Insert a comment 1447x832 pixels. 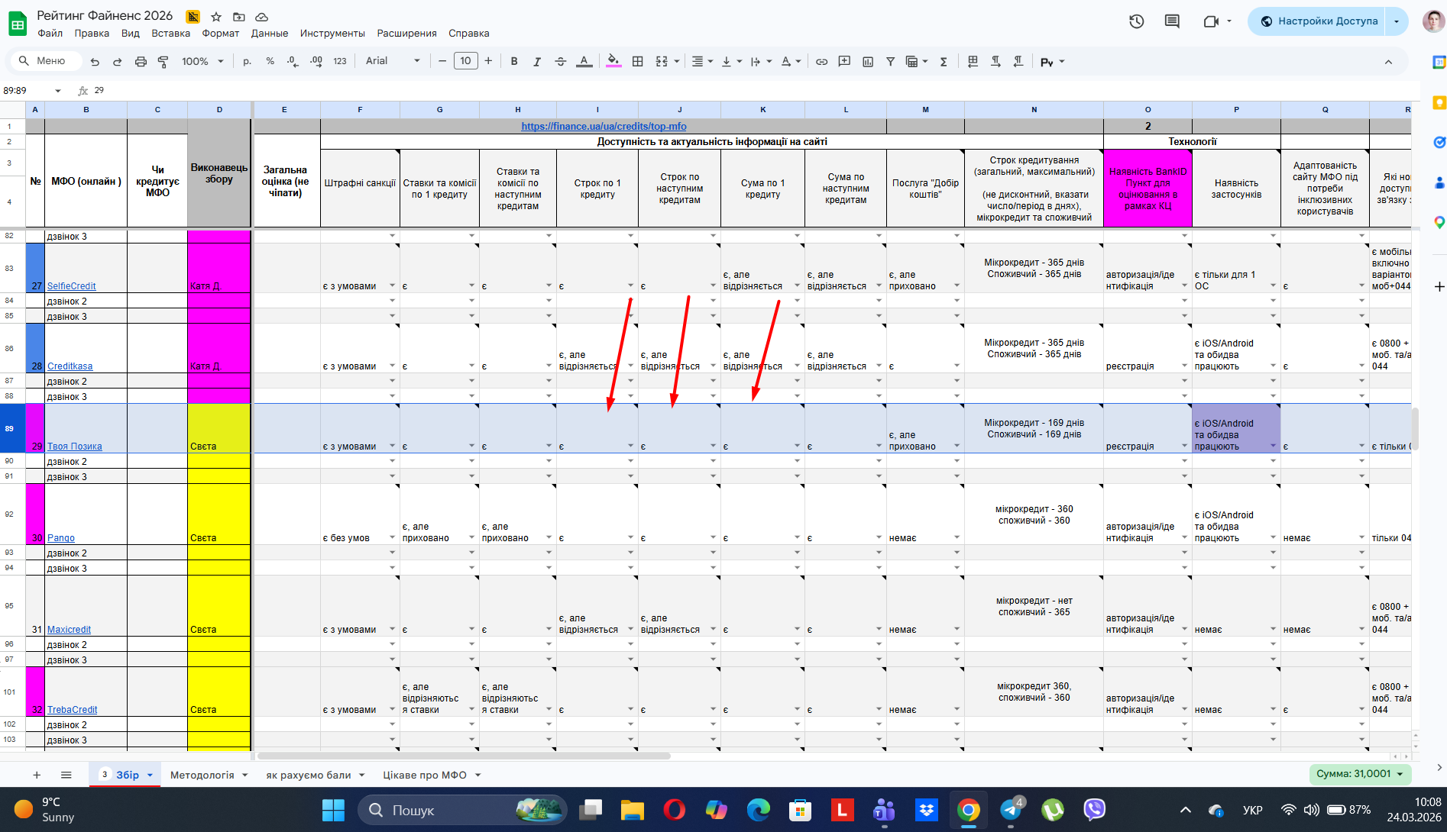pyautogui.click(x=844, y=62)
